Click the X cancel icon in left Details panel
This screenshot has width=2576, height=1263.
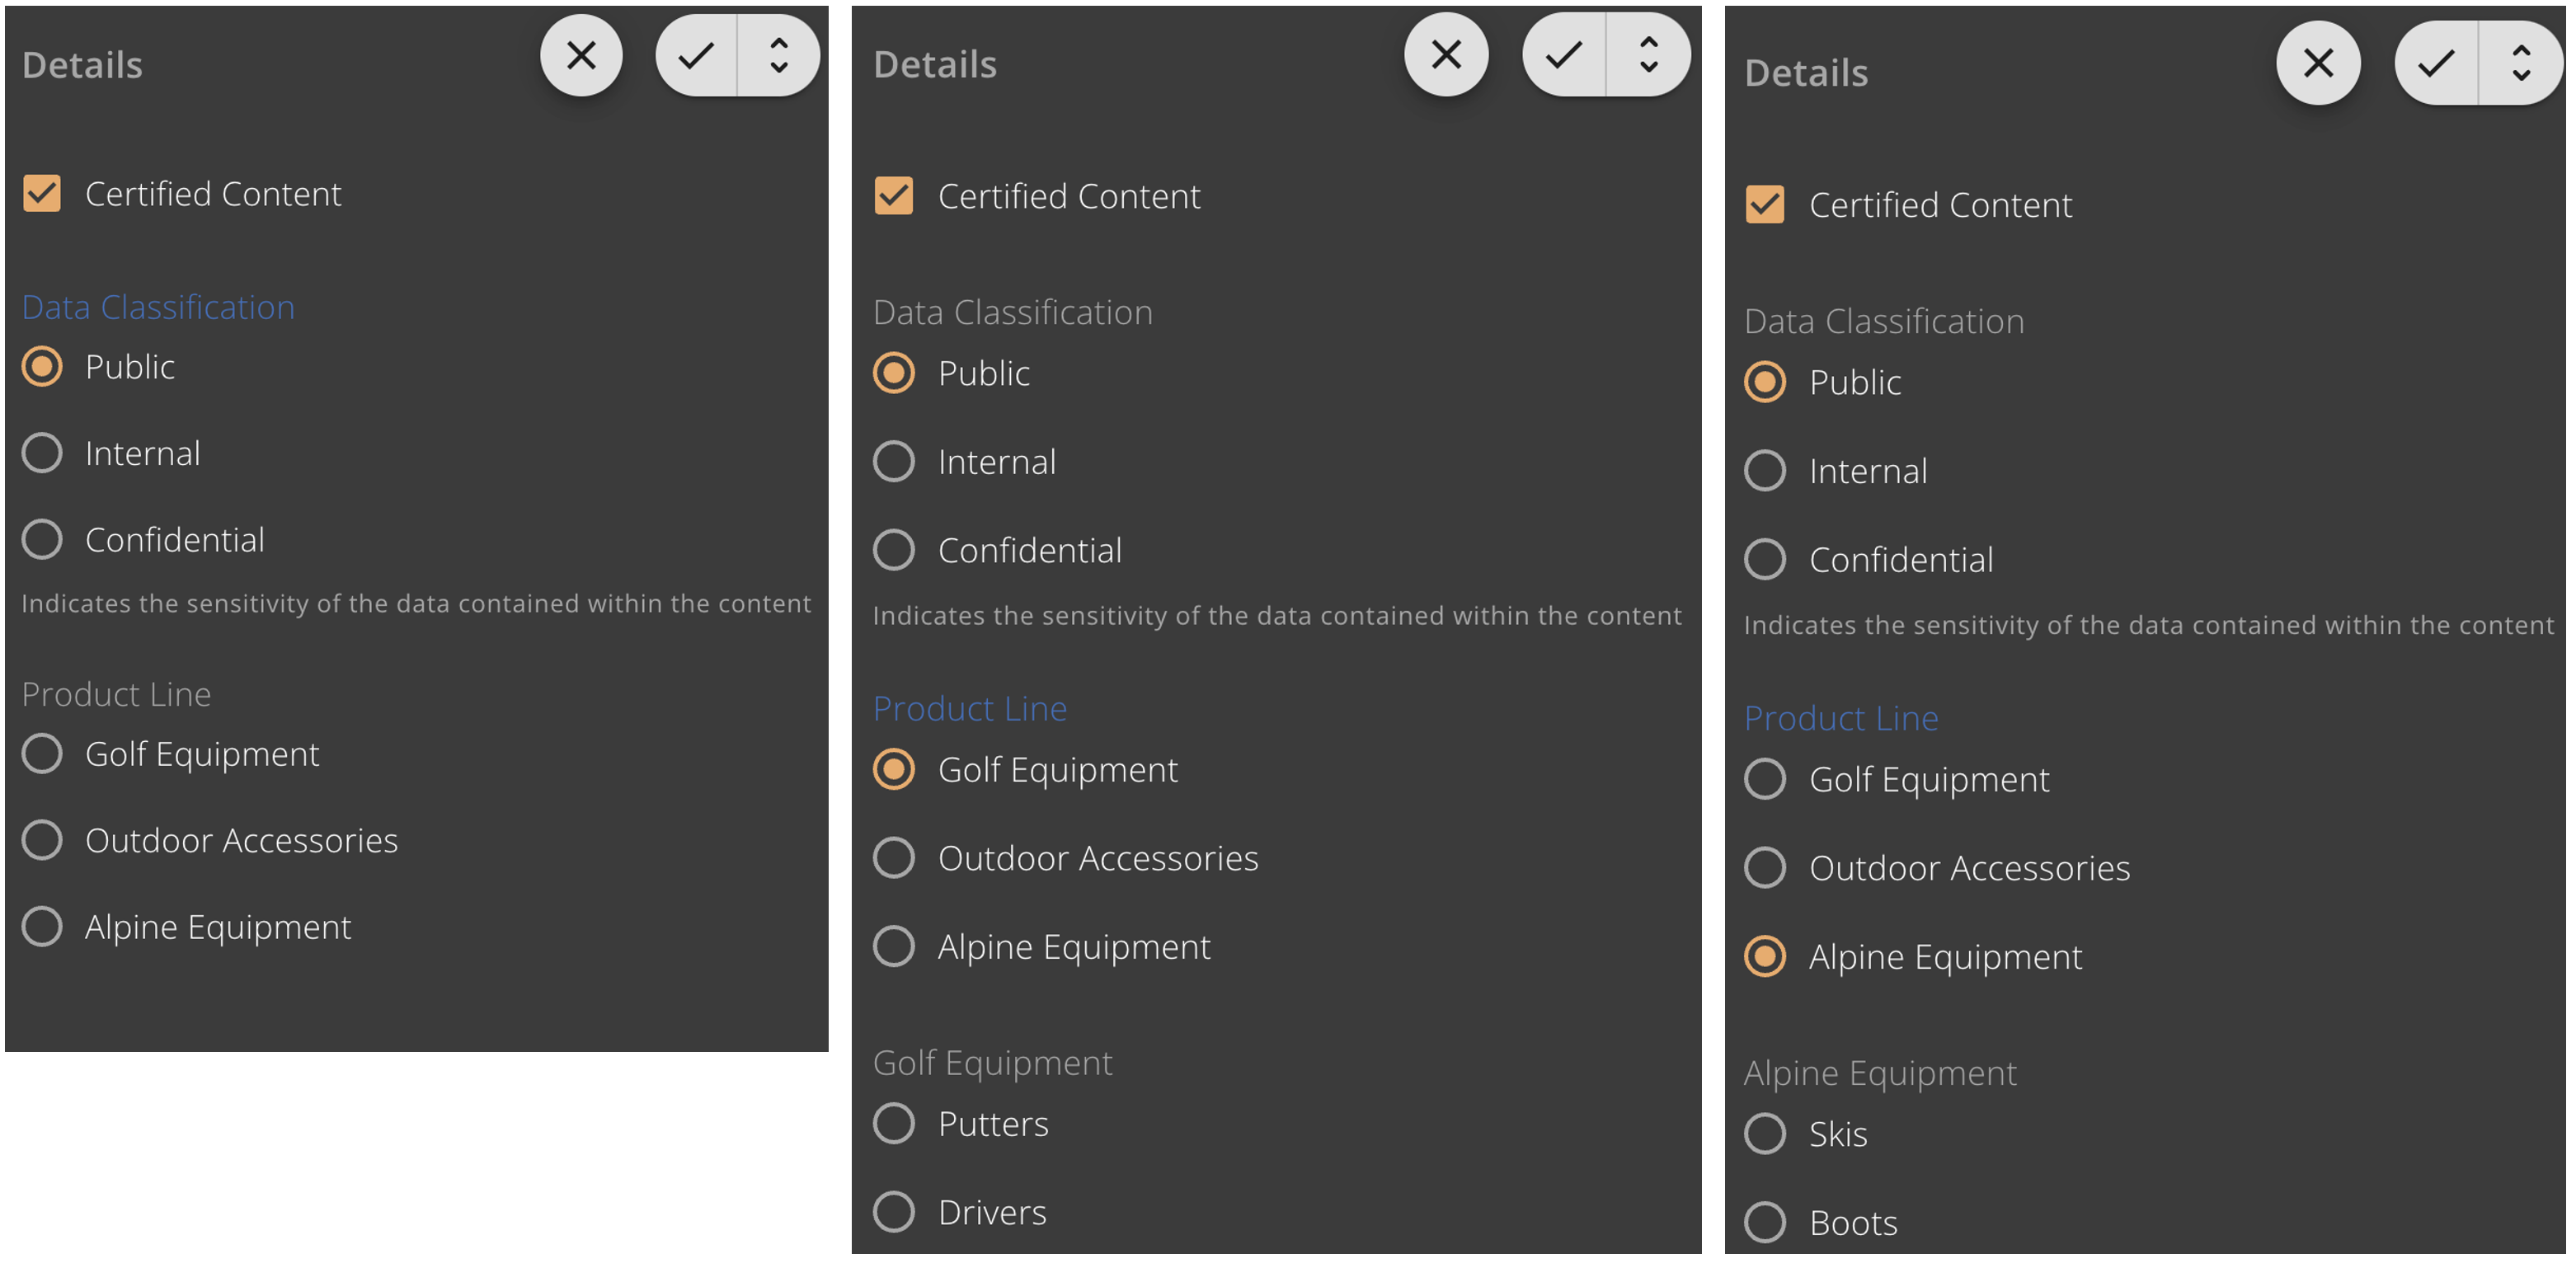tap(581, 56)
